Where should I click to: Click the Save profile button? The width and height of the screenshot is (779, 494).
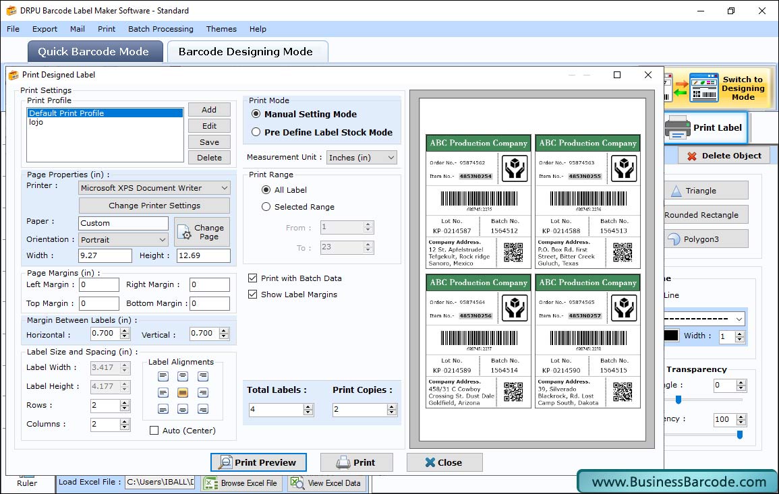[x=209, y=142]
